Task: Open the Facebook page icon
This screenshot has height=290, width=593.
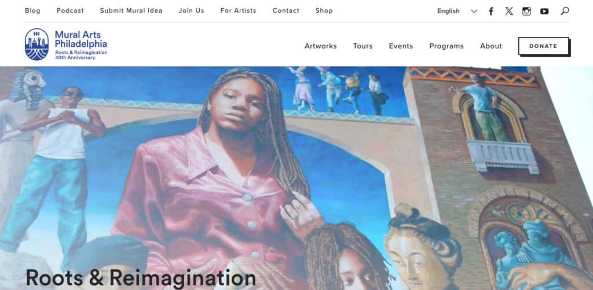Action: [x=491, y=11]
